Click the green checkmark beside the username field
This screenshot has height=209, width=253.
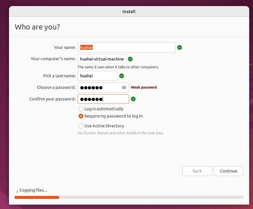point(122,76)
